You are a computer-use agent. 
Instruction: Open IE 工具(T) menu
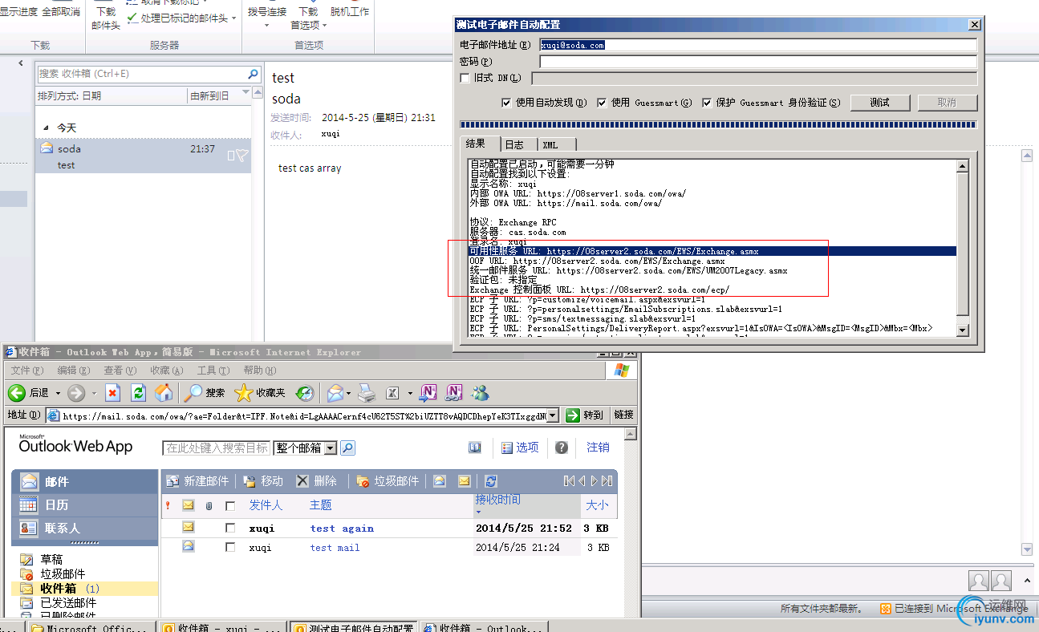click(213, 371)
